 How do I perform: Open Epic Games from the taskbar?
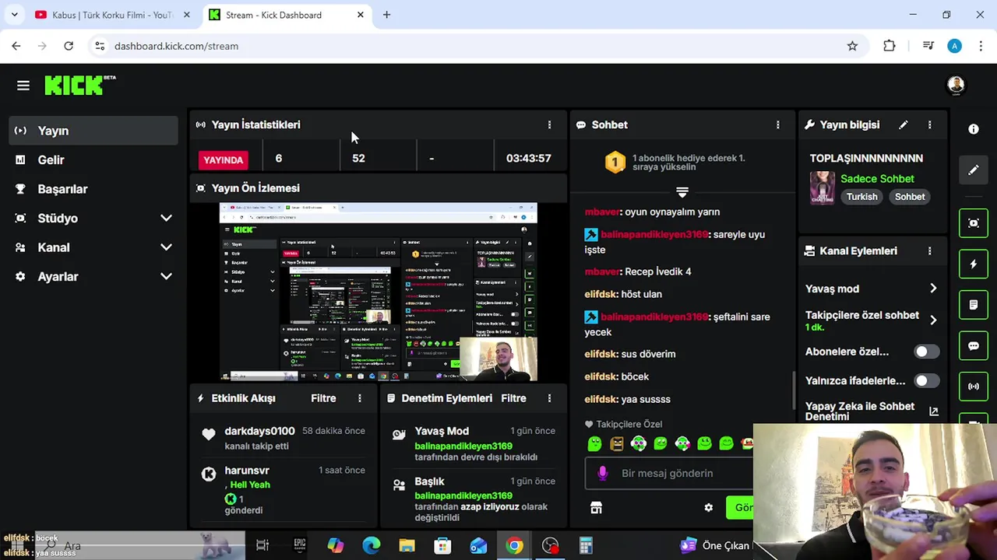(300, 546)
